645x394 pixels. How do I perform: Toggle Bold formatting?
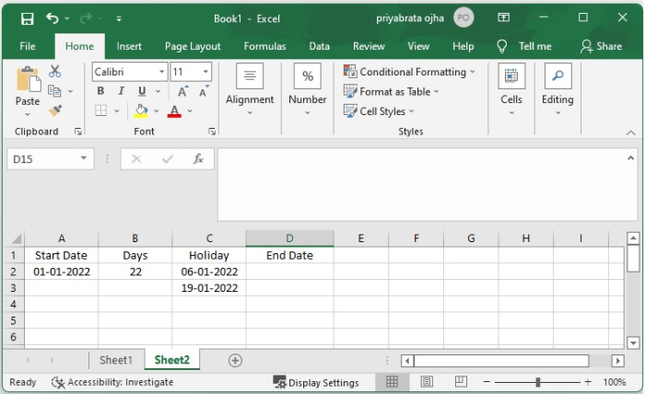click(100, 91)
